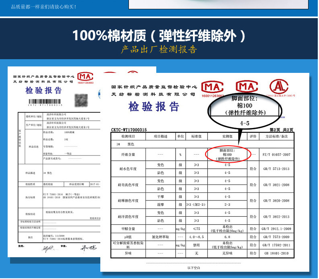Click the standard "GB/T 7573-2009"
319x279 pixels.
point(276,237)
